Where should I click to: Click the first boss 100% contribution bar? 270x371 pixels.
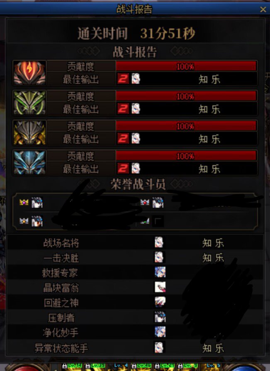tap(186, 66)
